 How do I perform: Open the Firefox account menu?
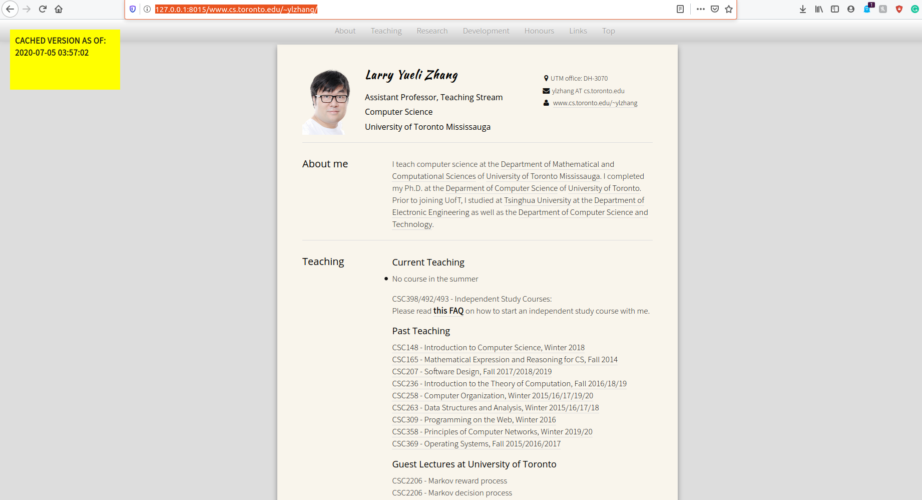pyautogui.click(x=851, y=9)
